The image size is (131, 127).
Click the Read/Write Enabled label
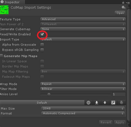click(15, 34)
